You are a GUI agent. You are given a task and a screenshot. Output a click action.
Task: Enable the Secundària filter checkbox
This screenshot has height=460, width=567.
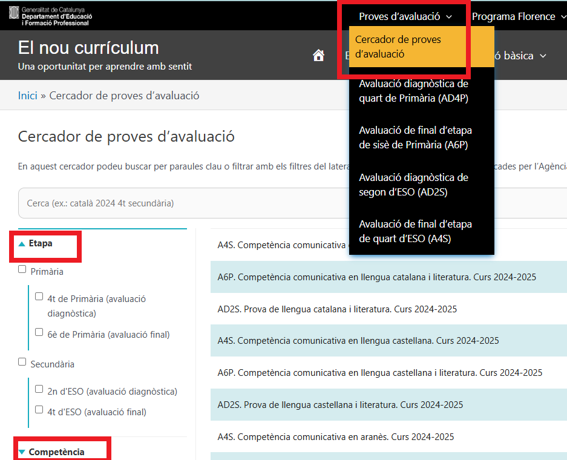tap(22, 362)
